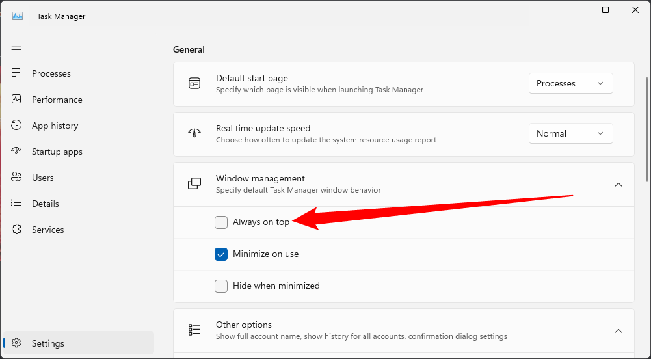The height and width of the screenshot is (359, 651).
Task: Open the App history page label
Action: (55, 126)
